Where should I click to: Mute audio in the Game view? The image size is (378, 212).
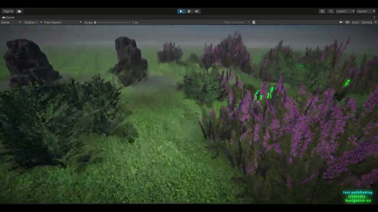[340, 22]
